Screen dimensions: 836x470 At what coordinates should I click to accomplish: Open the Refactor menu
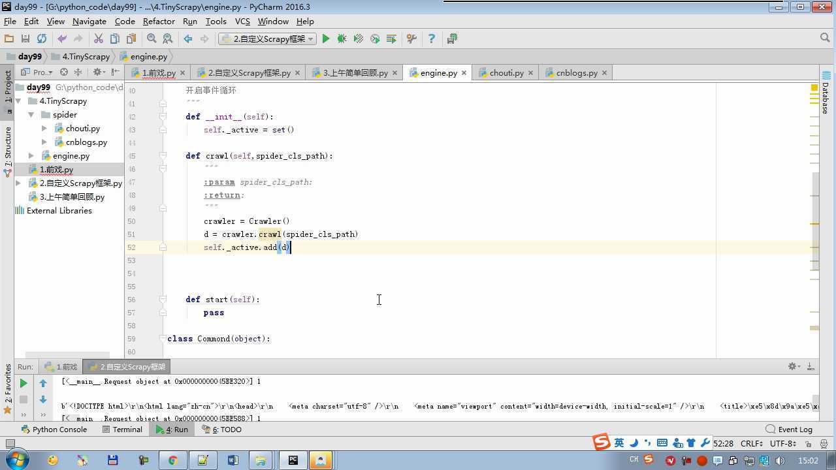click(x=159, y=21)
